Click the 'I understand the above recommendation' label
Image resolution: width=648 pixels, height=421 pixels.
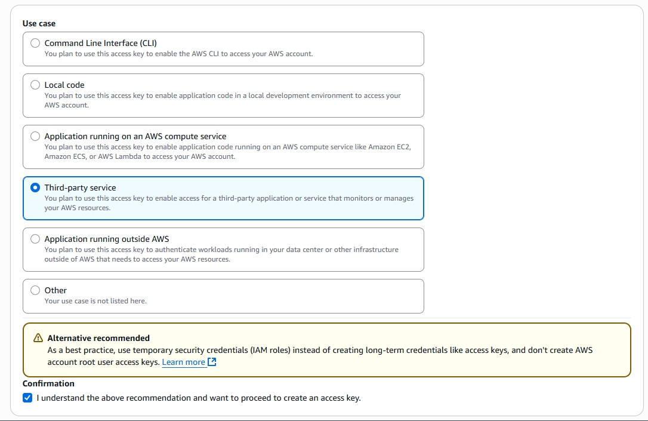coord(198,398)
